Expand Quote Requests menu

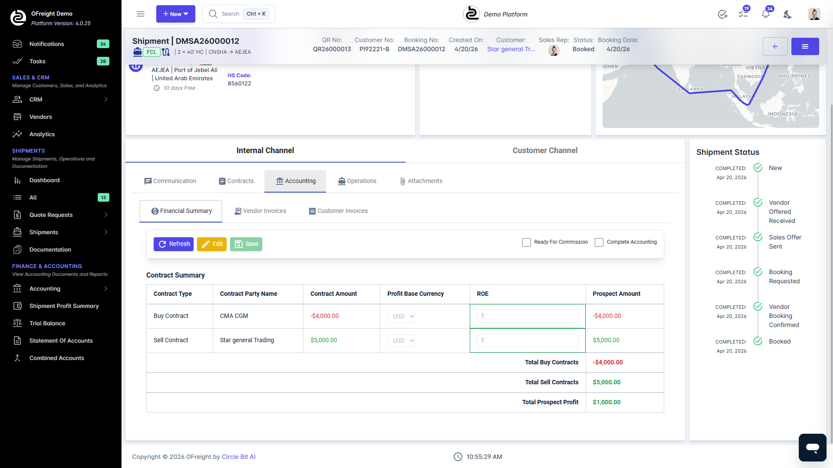[x=61, y=215]
